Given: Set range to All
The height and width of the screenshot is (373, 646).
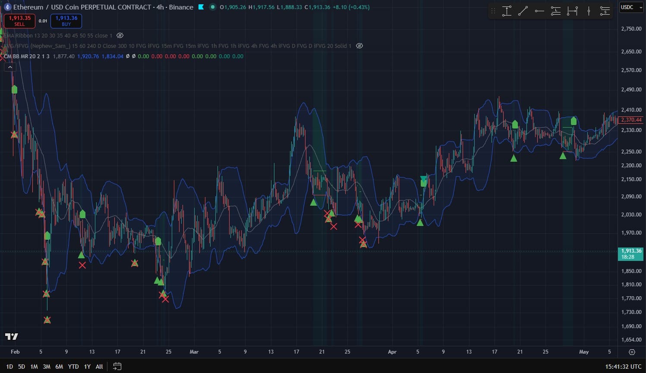Looking at the screenshot, I should pos(99,367).
